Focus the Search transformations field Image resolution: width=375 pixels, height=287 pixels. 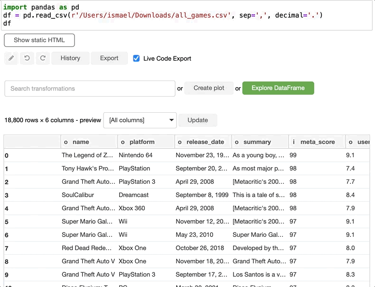click(x=90, y=89)
